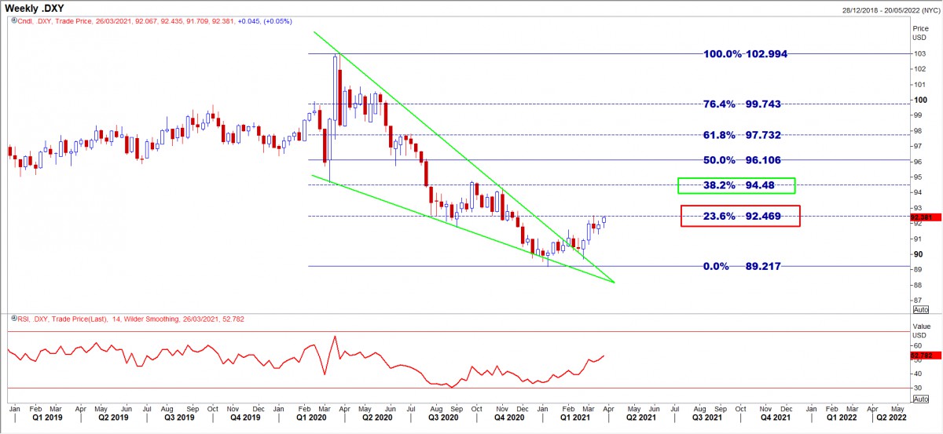The width and height of the screenshot is (943, 434).
Task: Click the 60 level on the RSI axis
Action: coord(916,345)
